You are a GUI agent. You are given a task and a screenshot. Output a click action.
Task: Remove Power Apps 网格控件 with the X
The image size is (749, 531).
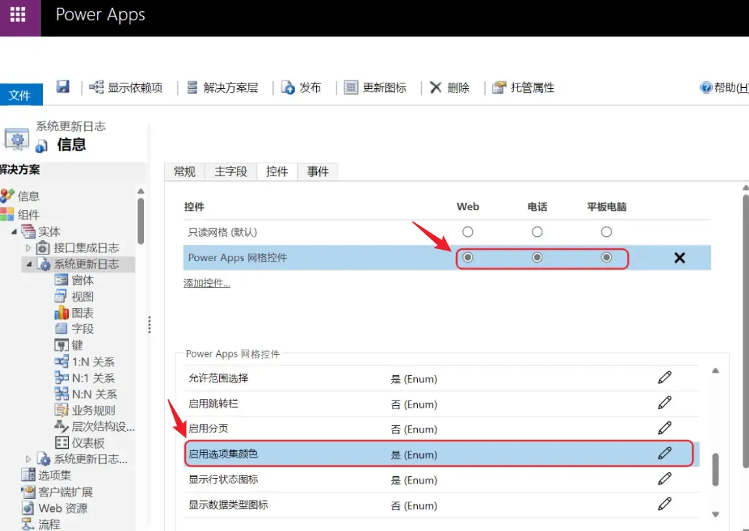coord(679,258)
